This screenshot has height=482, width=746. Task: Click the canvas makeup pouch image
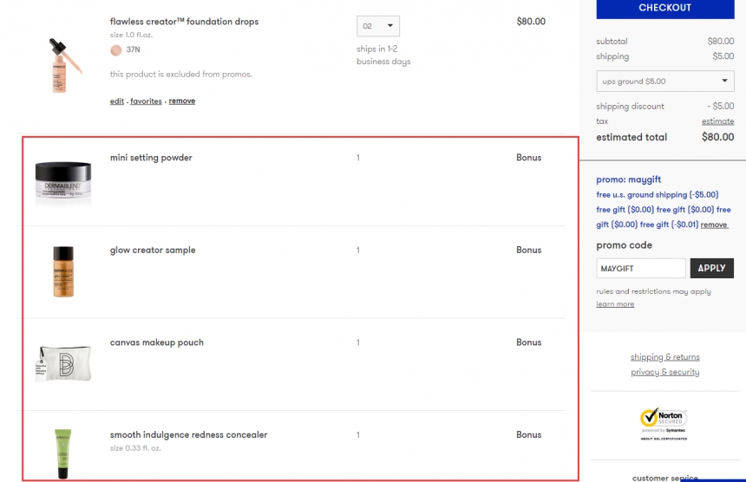pos(63,364)
